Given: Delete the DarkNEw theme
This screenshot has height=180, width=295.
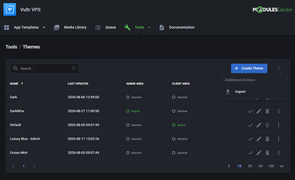Looking at the screenshot, I should [x=267, y=111].
